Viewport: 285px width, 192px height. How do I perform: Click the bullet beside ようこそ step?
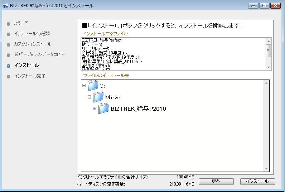(8, 24)
